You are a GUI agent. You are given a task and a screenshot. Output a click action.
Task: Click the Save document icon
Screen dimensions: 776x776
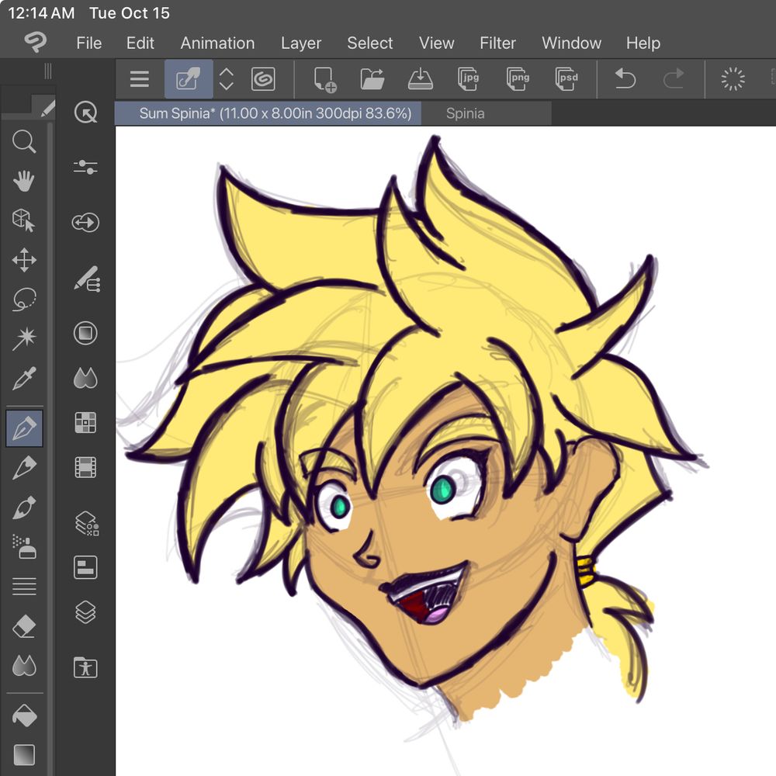tap(420, 78)
